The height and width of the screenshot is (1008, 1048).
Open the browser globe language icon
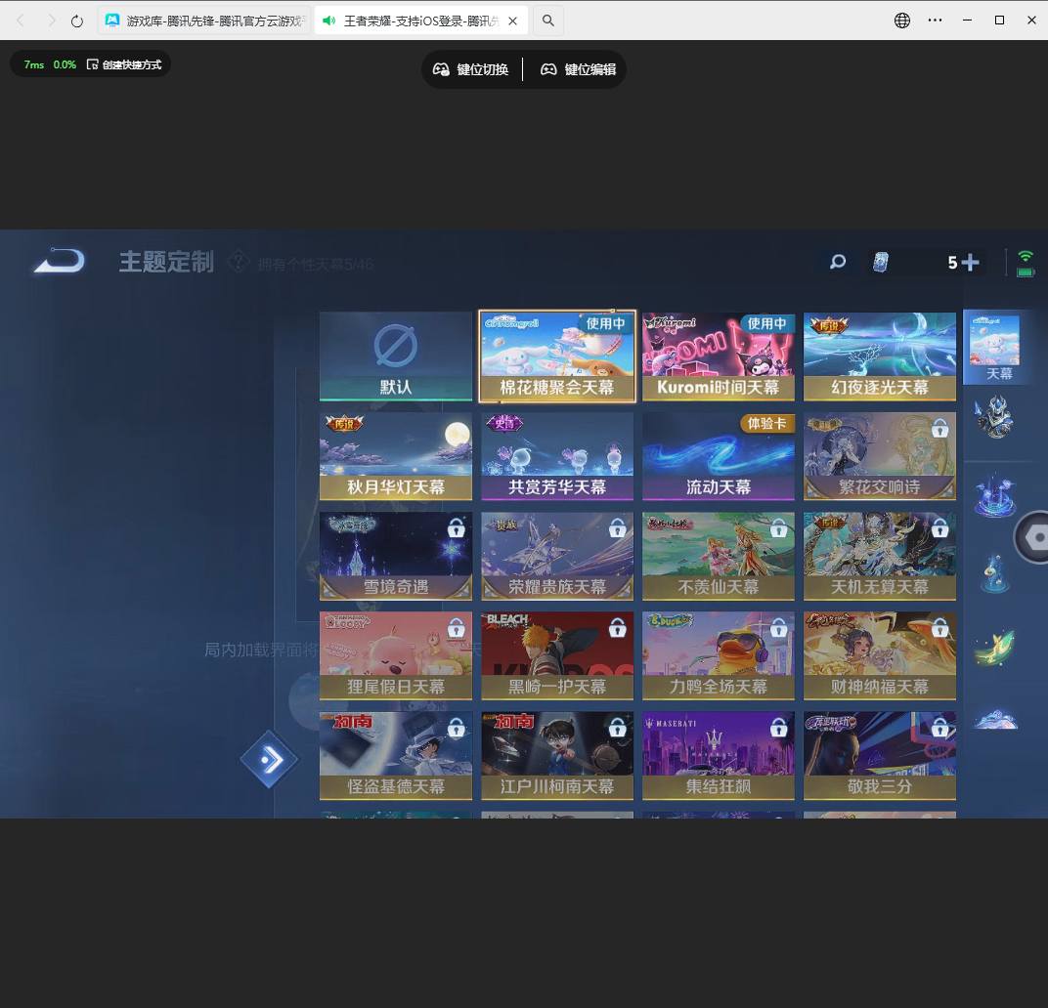click(902, 21)
